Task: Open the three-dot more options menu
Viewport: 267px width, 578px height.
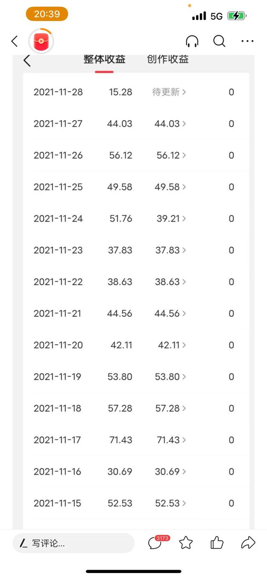Action: (x=247, y=41)
